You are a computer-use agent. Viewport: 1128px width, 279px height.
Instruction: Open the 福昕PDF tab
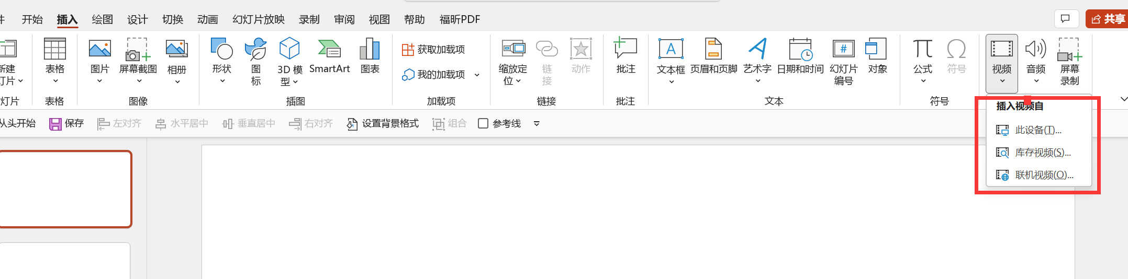pos(460,19)
